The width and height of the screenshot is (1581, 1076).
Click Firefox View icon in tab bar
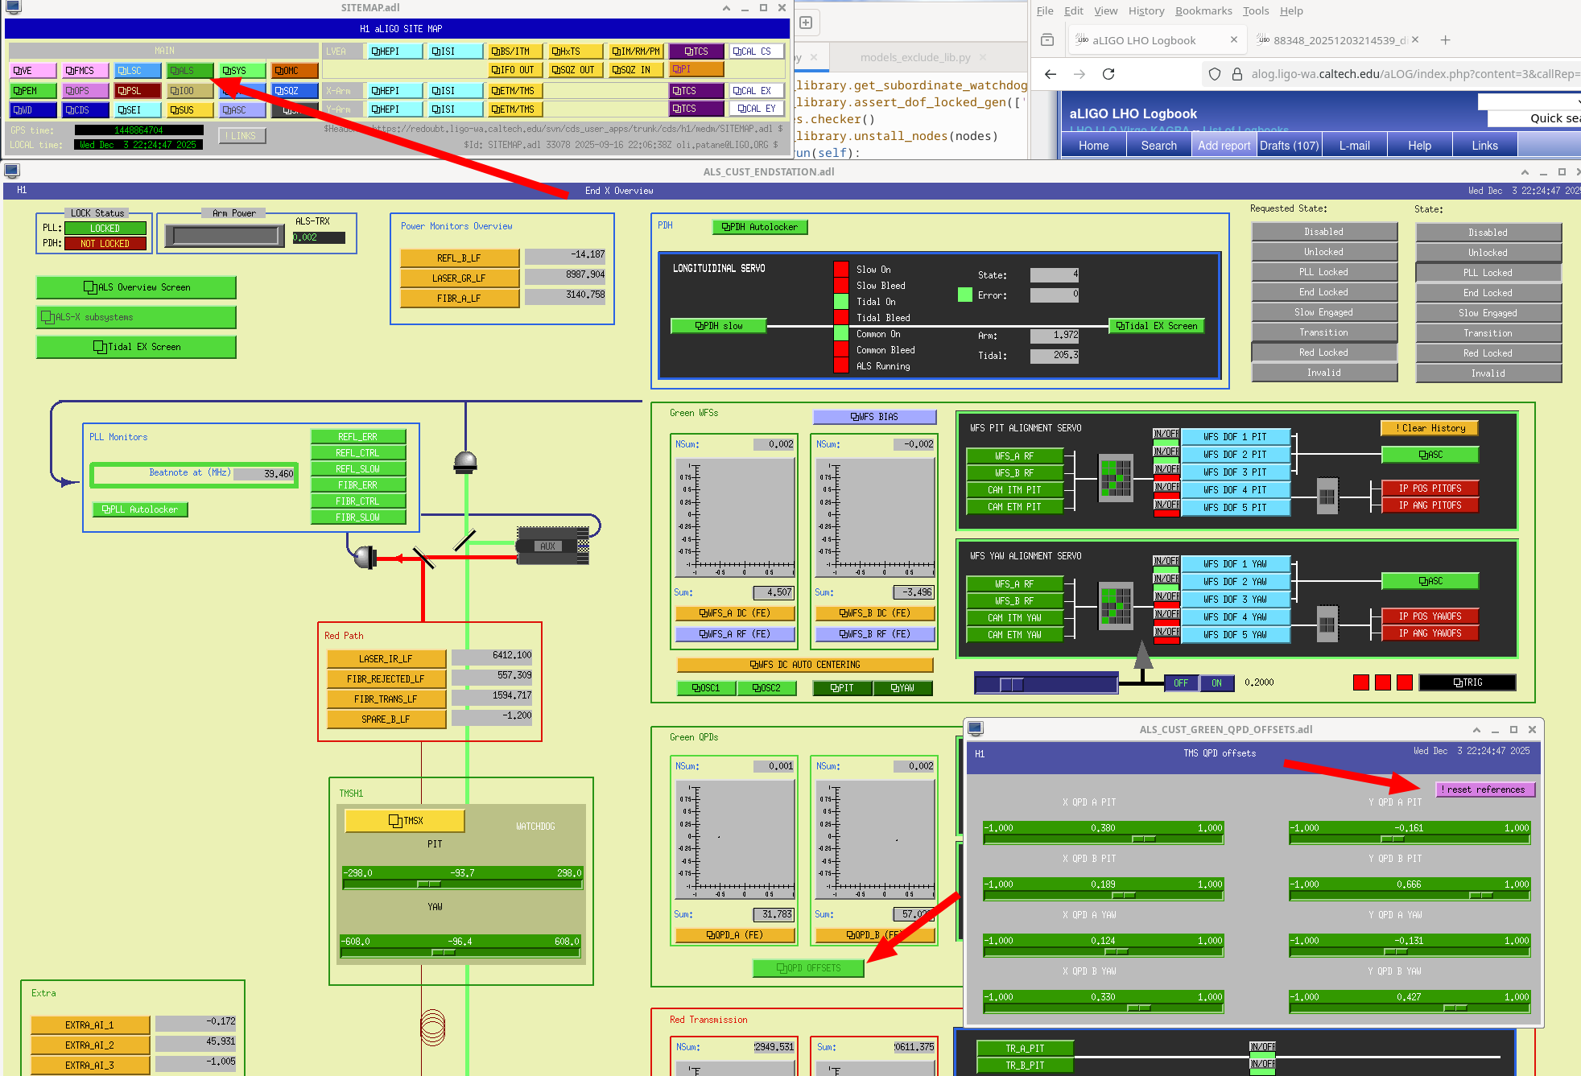click(1047, 40)
